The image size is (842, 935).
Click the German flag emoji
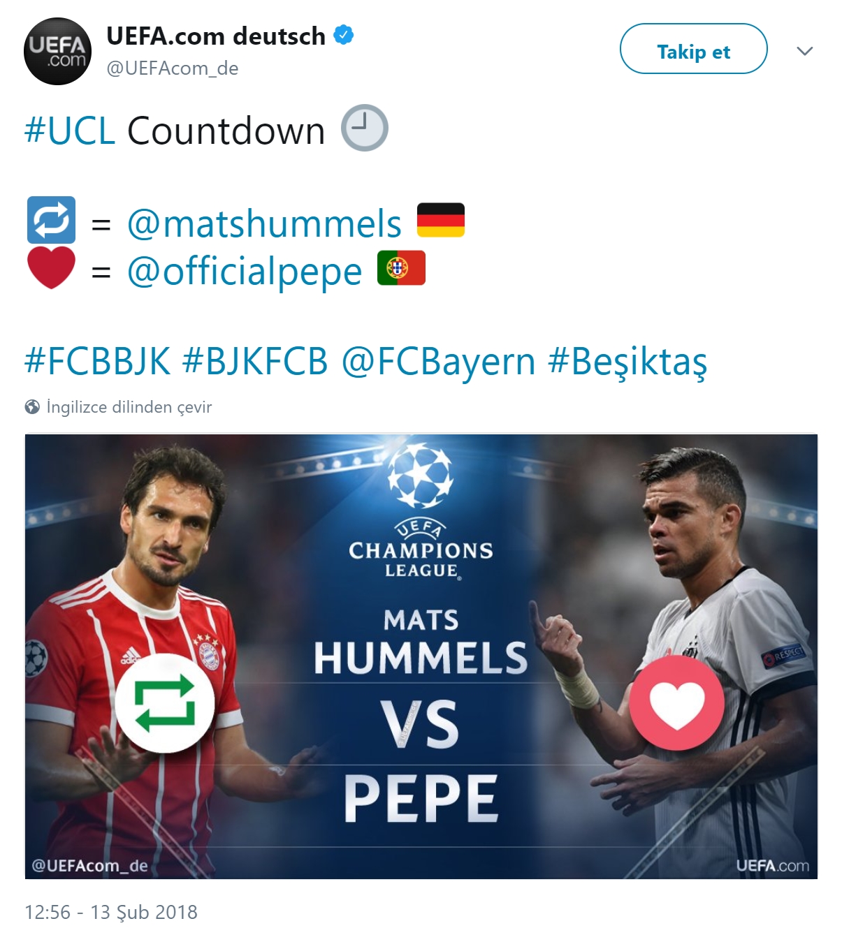441,220
